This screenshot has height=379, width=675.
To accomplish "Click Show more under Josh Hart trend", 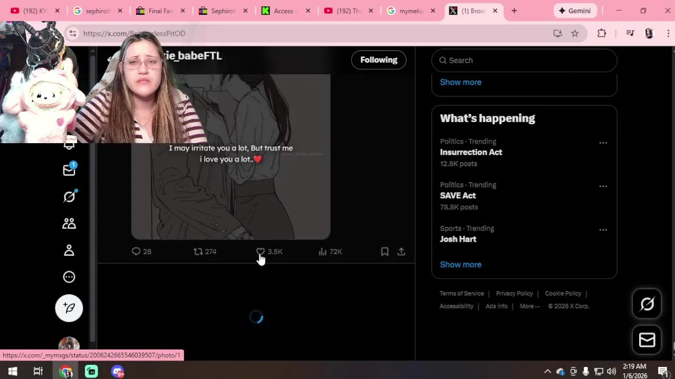I will tap(460, 264).
